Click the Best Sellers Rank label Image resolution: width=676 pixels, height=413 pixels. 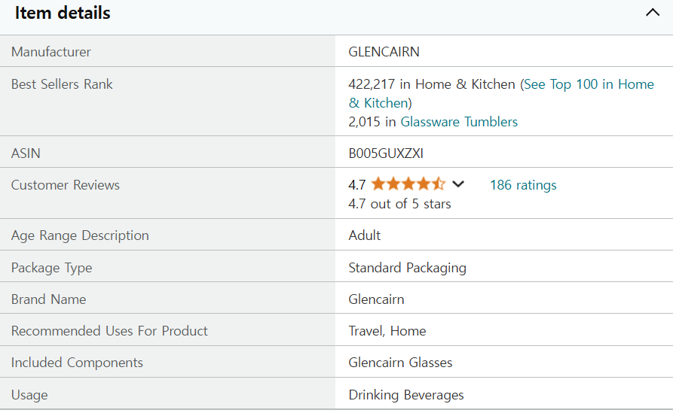pyautogui.click(x=62, y=84)
